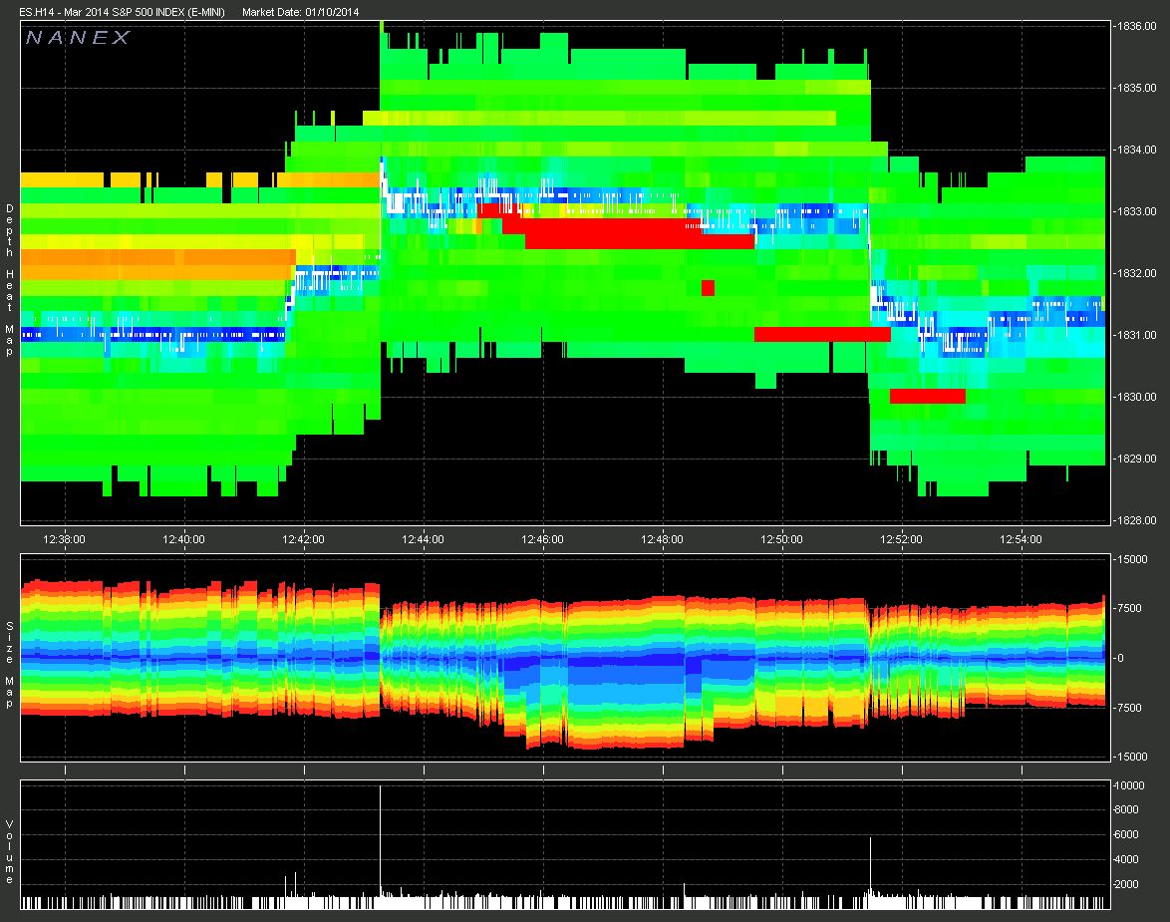
Task: Click the 6000 label on the Volume axis
Action: tap(1127, 834)
